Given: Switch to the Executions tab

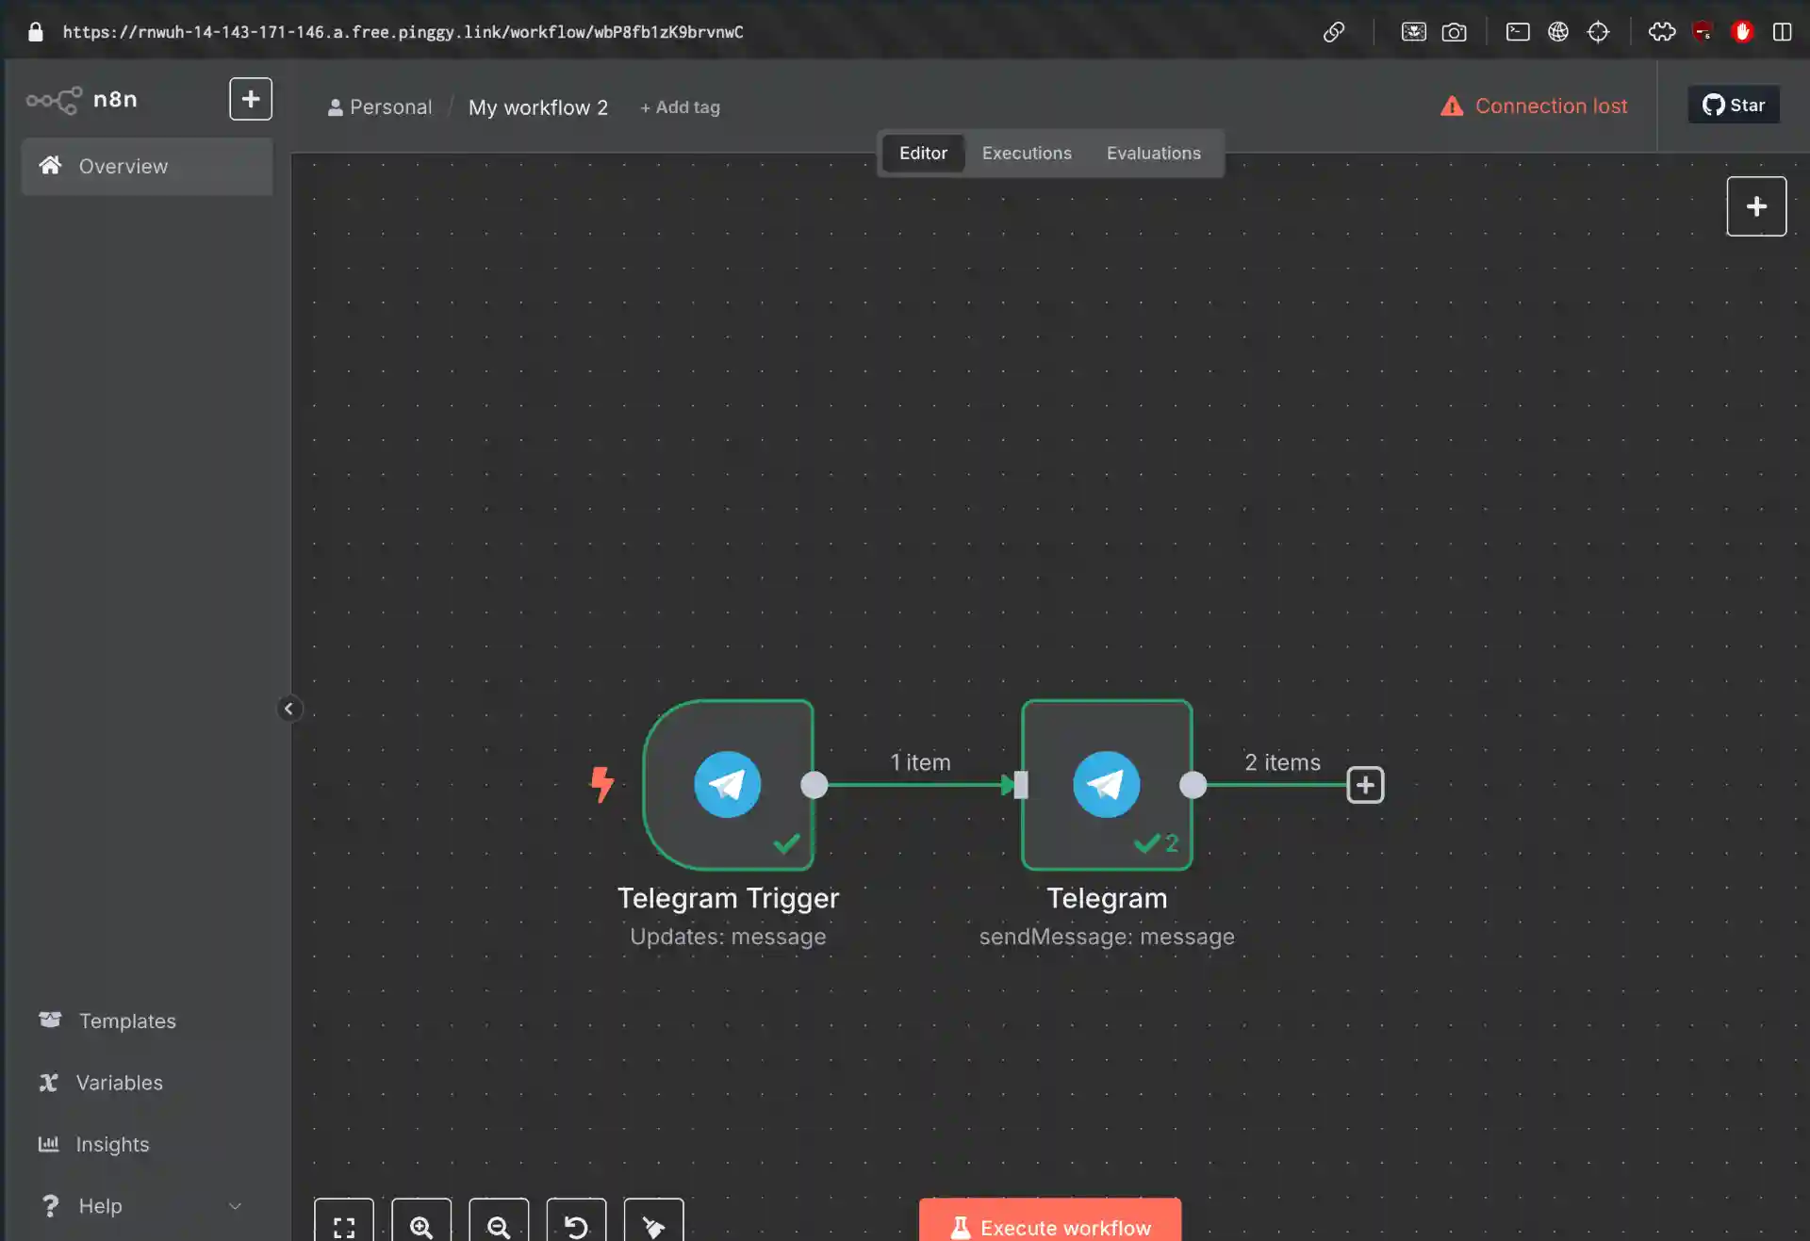Looking at the screenshot, I should [x=1027, y=154].
